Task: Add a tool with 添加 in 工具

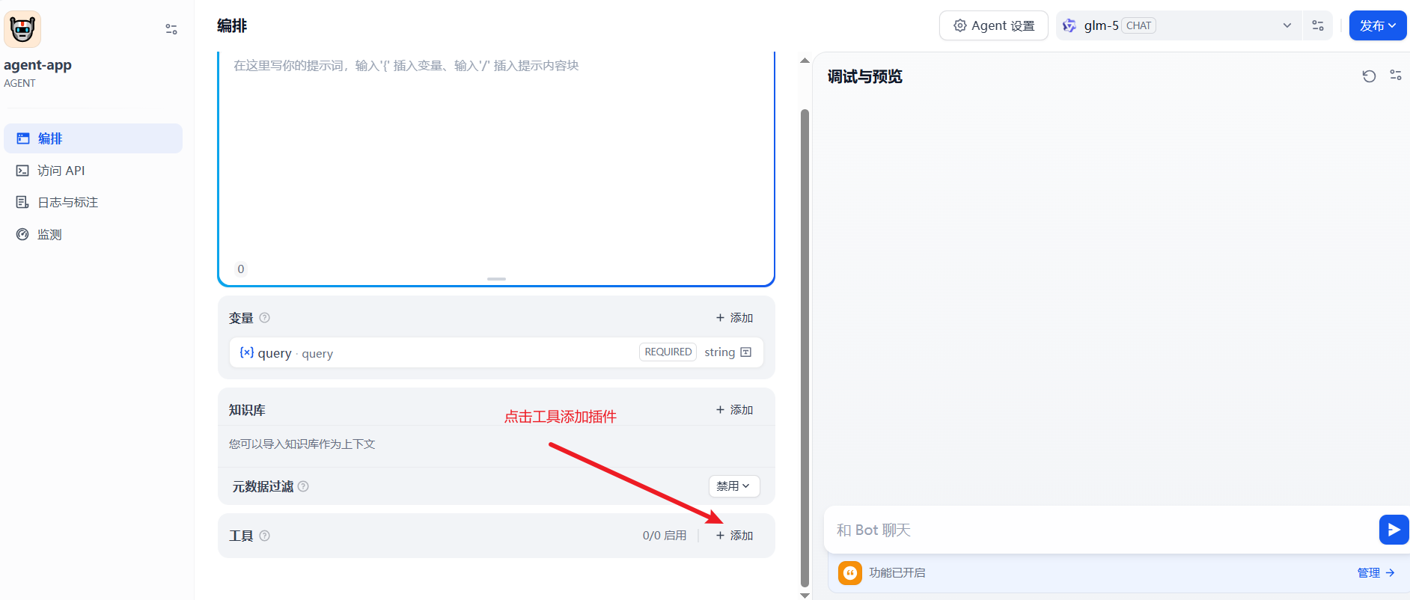Action: [734, 536]
